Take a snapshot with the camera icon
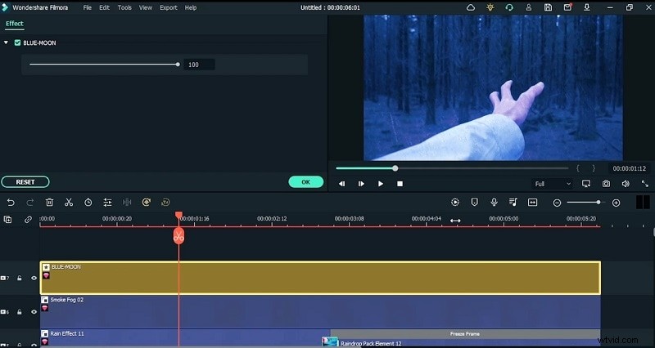The width and height of the screenshot is (655, 348). click(x=606, y=184)
